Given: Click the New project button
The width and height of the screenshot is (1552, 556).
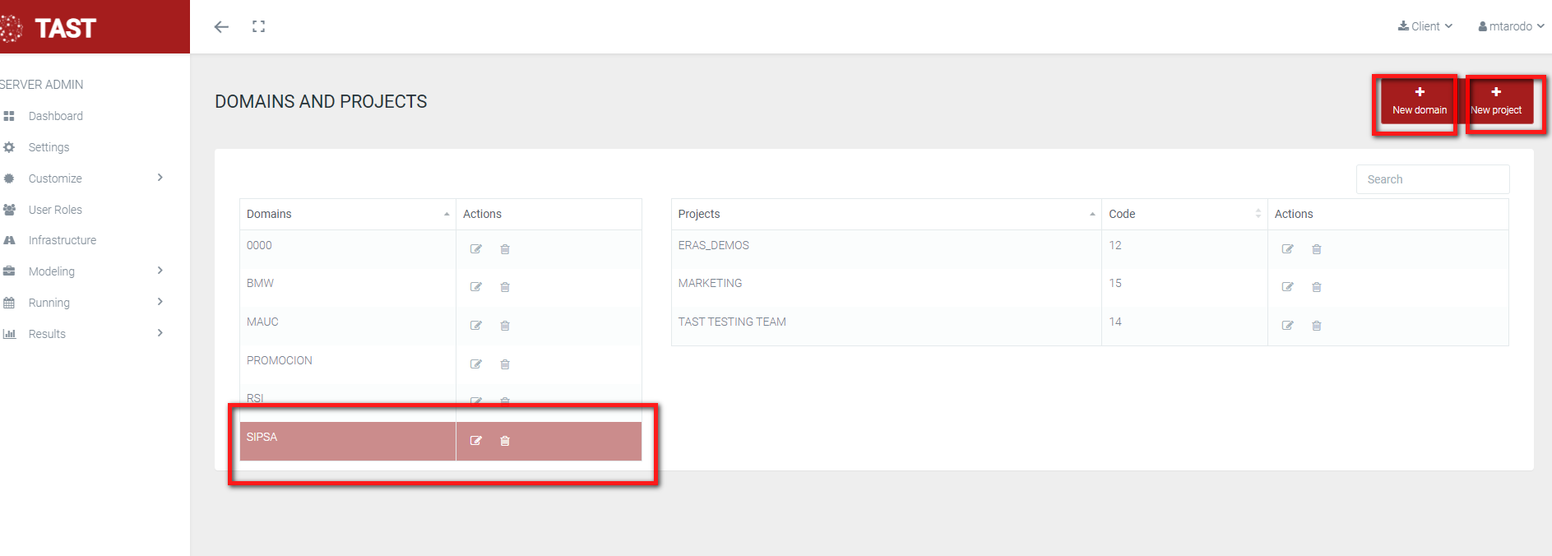Looking at the screenshot, I should point(1495,101).
